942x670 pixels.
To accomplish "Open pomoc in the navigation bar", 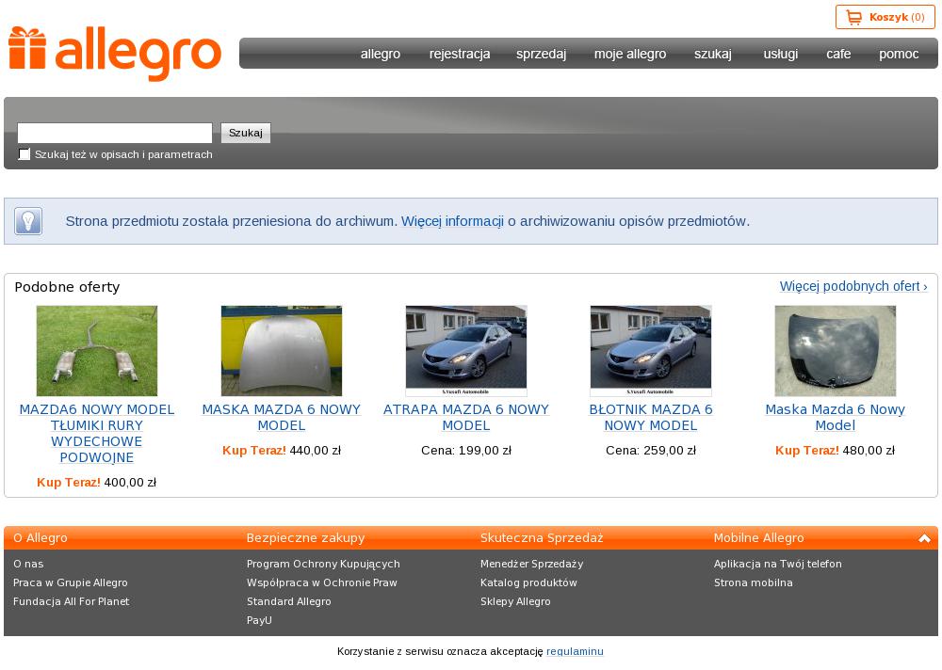I will [x=899, y=54].
